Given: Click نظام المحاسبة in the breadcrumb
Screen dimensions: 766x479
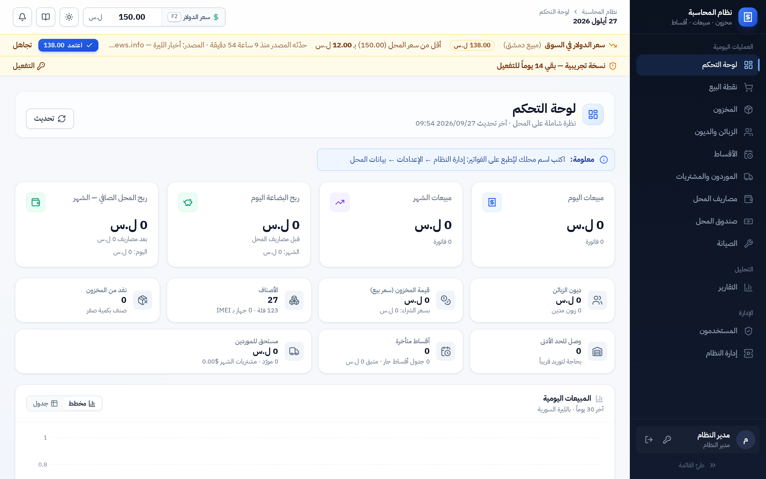Looking at the screenshot, I should [599, 12].
